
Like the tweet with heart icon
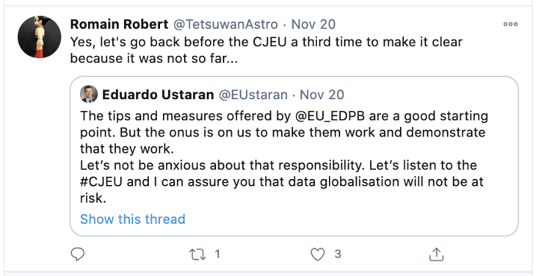pyautogui.click(x=318, y=254)
